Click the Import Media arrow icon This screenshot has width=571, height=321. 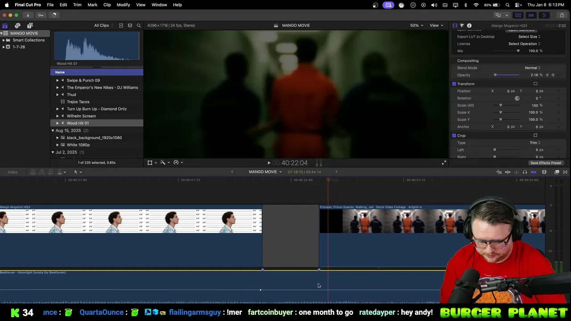(x=28, y=15)
